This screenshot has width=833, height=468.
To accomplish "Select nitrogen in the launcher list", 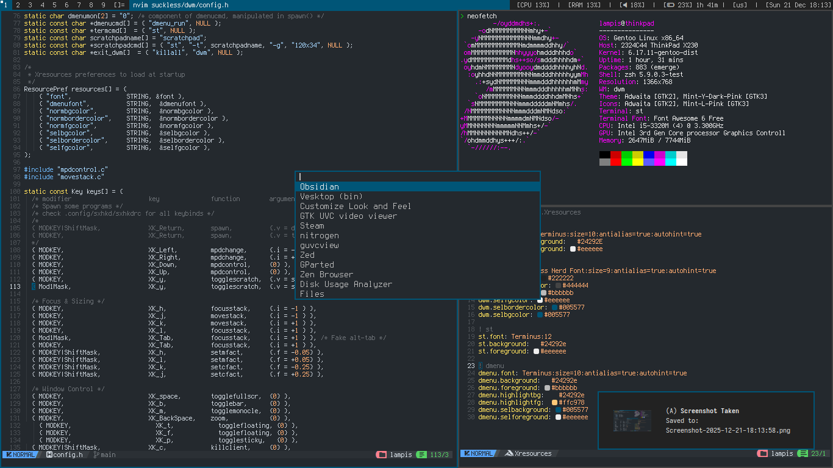I will pyautogui.click(x=320, y=235).
